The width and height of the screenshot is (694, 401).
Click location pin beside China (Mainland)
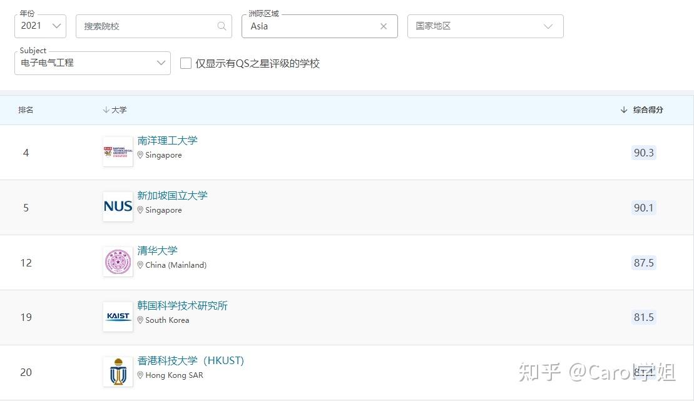click(x=140, y=265)
